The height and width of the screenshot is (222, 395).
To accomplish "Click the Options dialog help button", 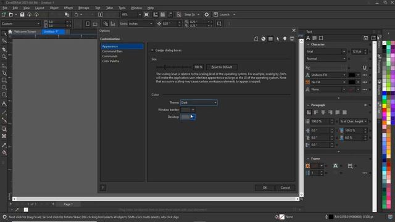I will point(103,187).
